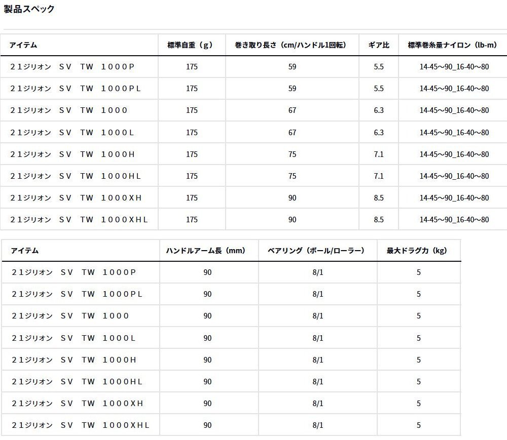Click the 90 handle arm length cell for 1000XH
The height and width of the screenshot is (440, 507).
[207, 403]
